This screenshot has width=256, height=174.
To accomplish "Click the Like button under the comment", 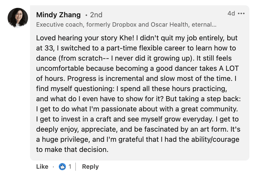I will pyautogui.click(x=42, y=166).
